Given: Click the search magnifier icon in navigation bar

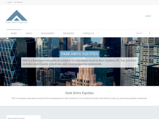Looking at the screenshot, I should coord(149,33).
